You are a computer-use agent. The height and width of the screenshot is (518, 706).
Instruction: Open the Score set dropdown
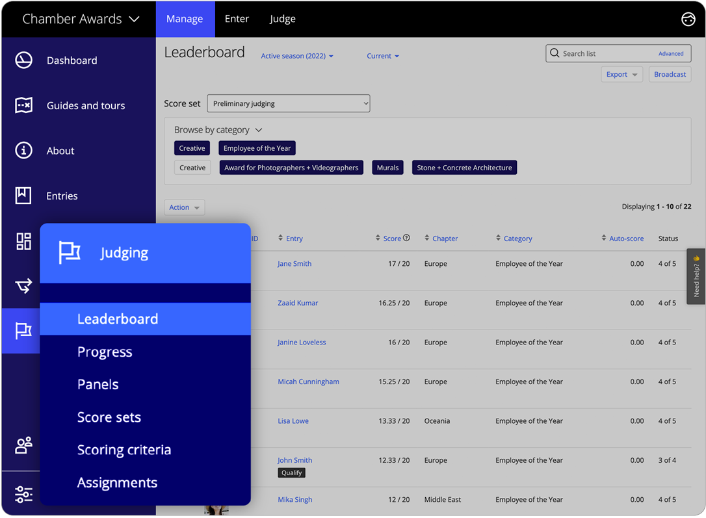[x=288, y=103]
